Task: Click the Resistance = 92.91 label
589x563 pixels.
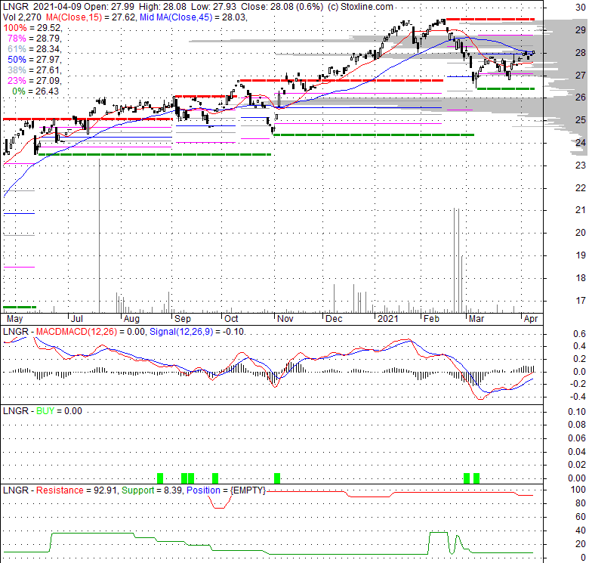Action: [78, 490]
